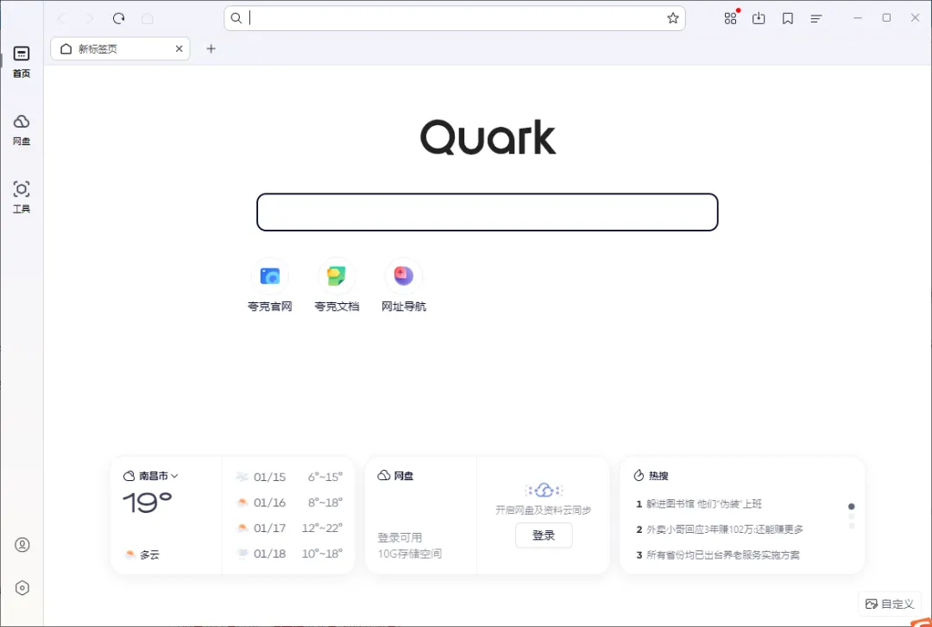The image size is (932, 627).
Task: Click the home button beside refresh
Action: pyautogui.click(x=147, y=18)
